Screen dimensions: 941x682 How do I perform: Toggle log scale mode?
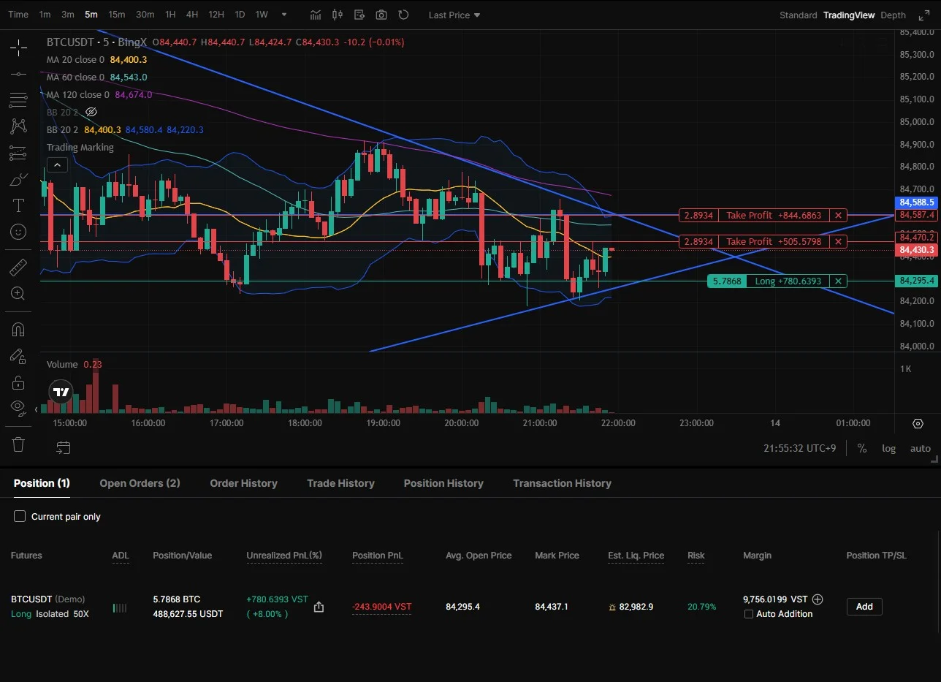pos(888,448)
